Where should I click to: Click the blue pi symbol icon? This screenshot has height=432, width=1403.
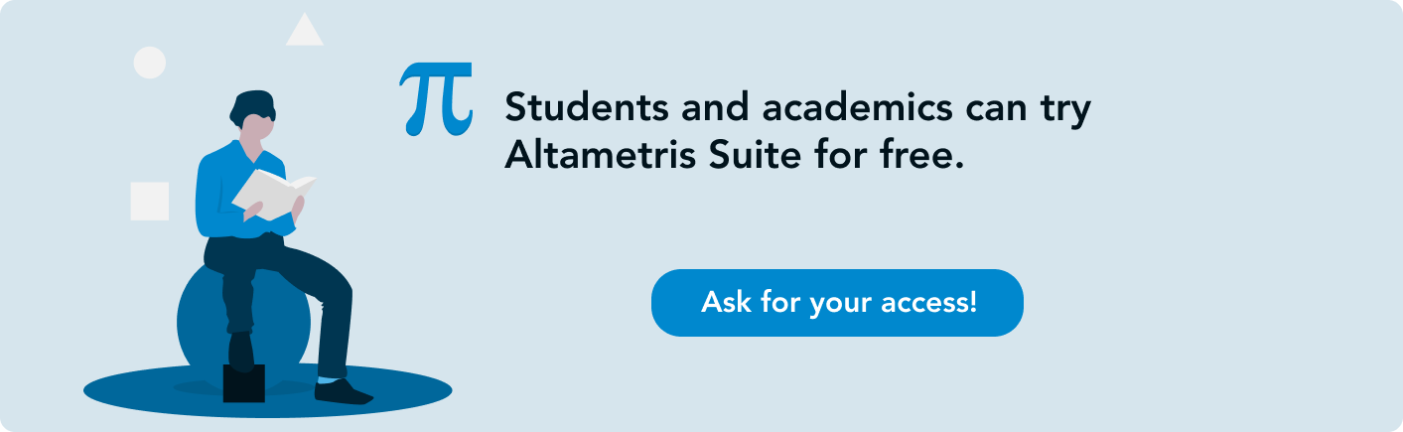coord(435,99)
